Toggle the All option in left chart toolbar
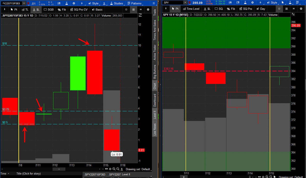The image size is (306, 178). click(141, 9)
